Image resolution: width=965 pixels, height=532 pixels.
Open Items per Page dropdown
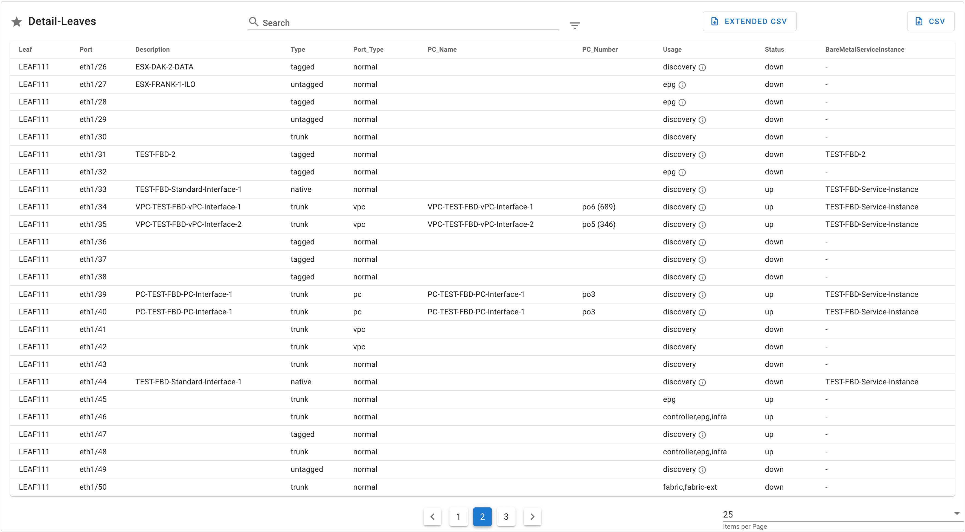[839, 515]
